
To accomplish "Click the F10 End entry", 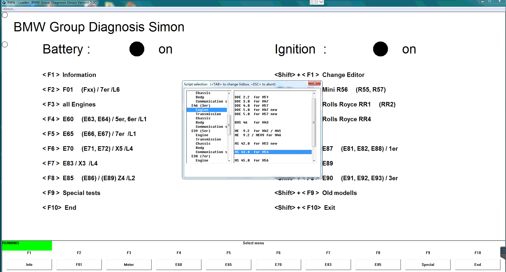I will point(59,208).
